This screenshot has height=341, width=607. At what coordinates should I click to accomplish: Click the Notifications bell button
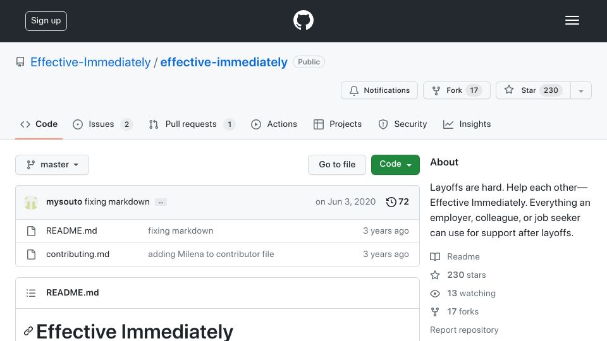(379, 90)
